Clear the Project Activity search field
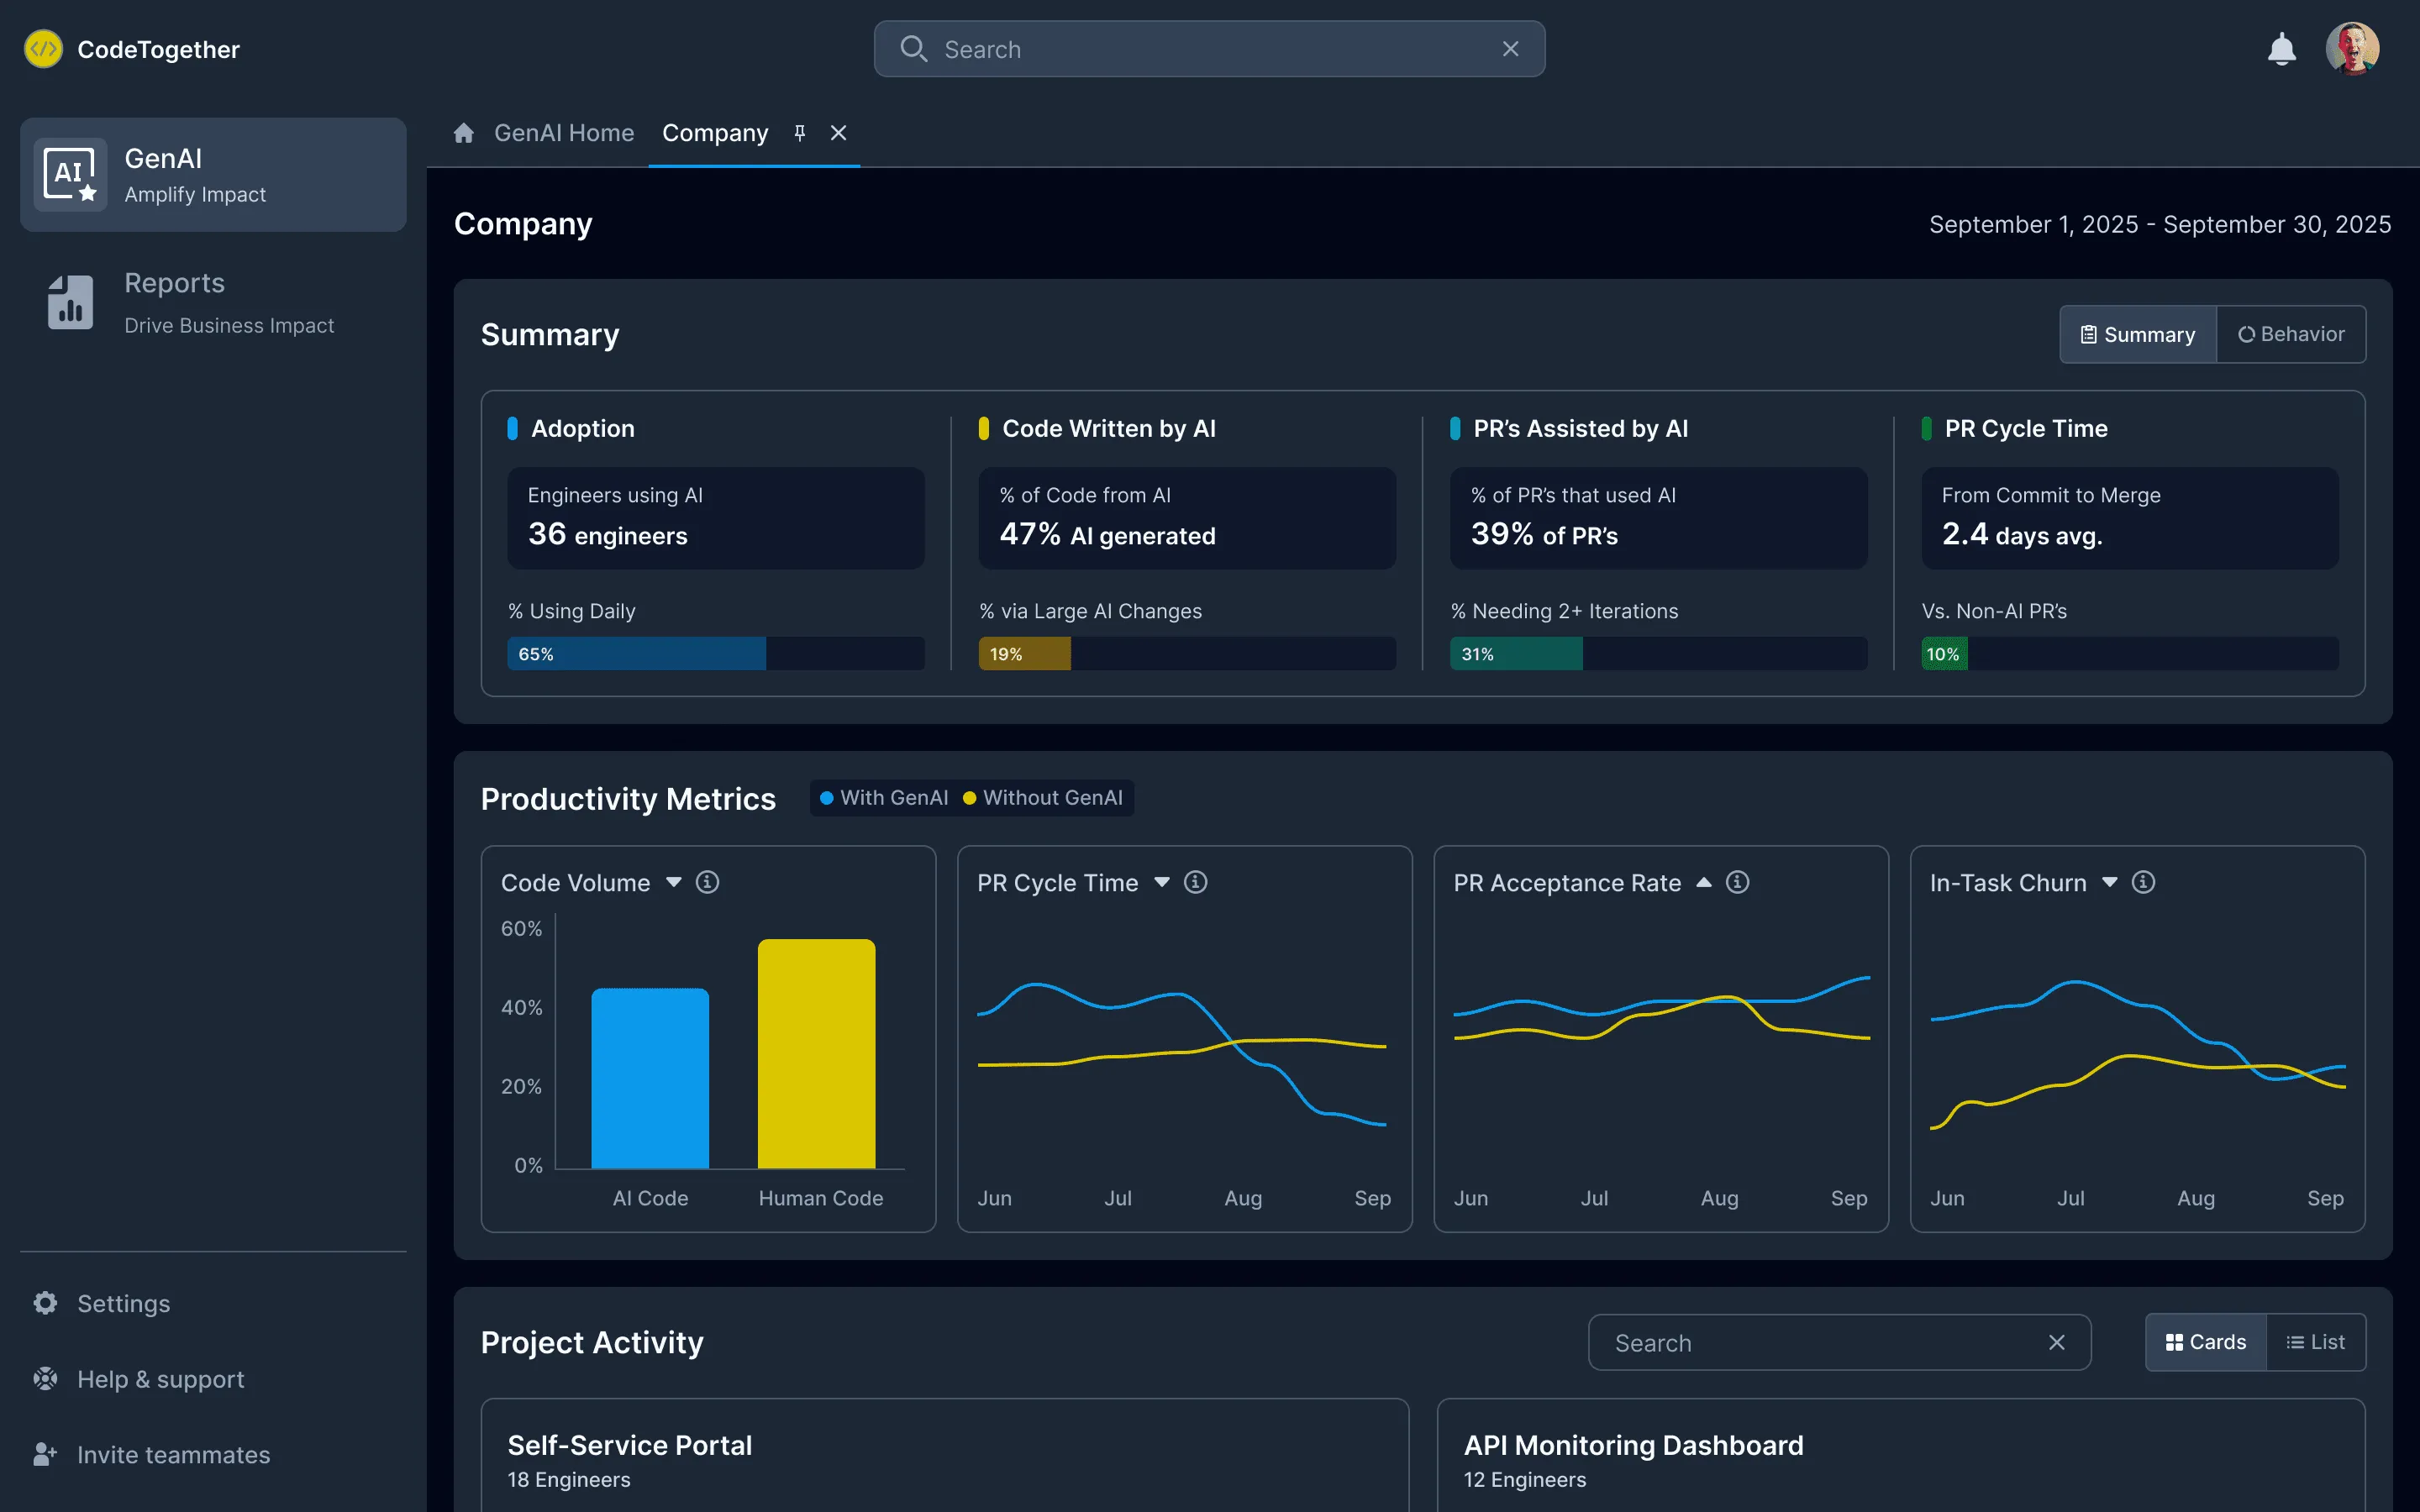The image size is (2420, 1512). (2056, 1342)
